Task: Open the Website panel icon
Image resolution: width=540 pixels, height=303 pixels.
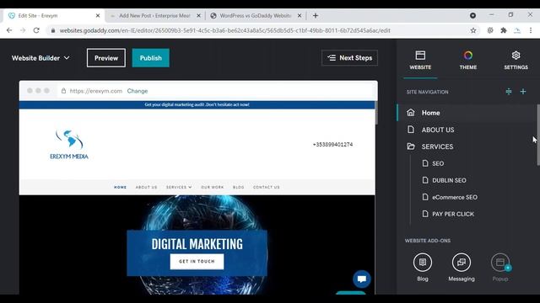Action: point(420,56)
